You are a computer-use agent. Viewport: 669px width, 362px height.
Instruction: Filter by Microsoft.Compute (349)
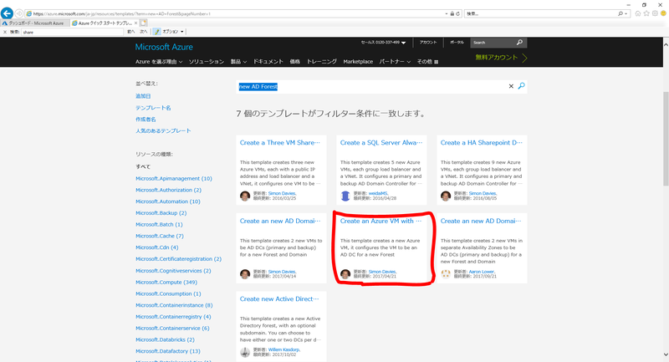[x=166, y=283]
